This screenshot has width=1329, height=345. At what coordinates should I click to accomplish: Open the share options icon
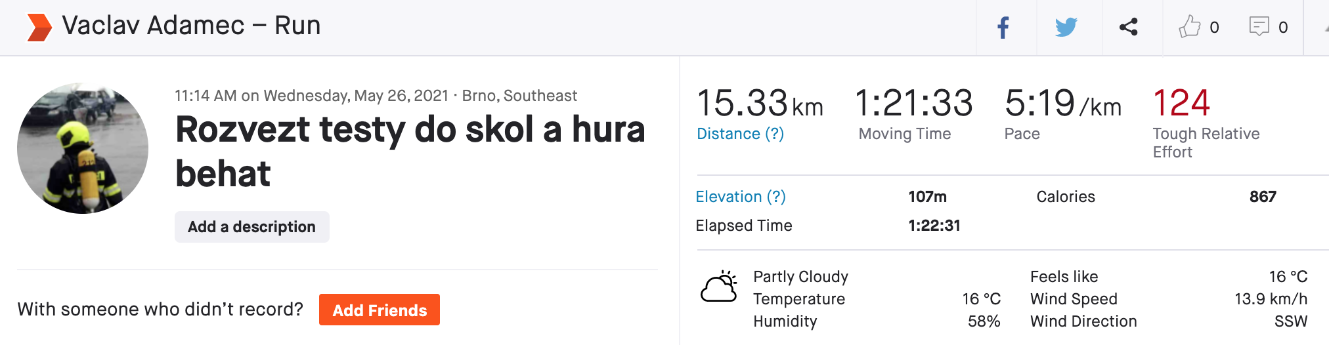coord(1128,27)
